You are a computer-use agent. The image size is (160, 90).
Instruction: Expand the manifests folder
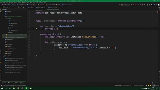coord(4,11)
